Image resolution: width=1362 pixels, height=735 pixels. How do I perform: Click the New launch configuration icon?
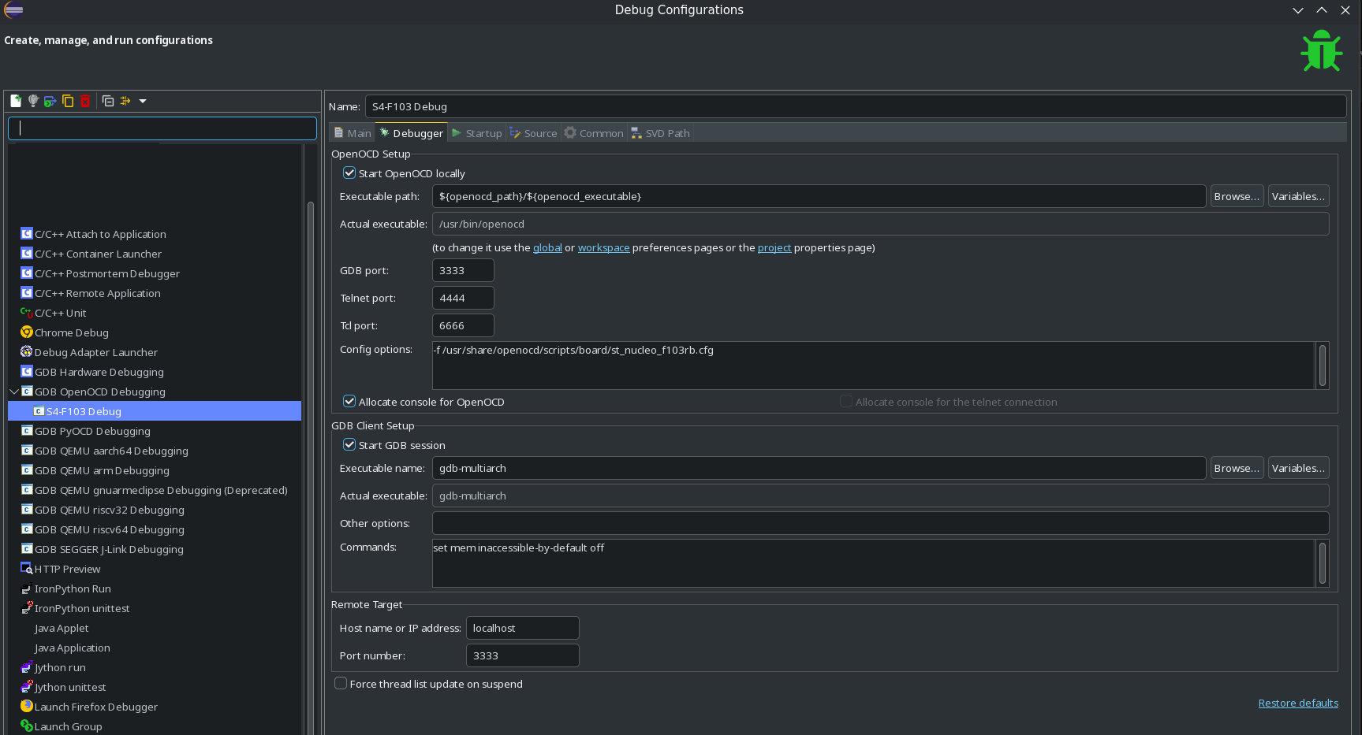pyautogui.click(x=15, y=101)
